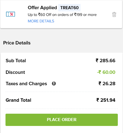Viewport: 123px width, 133px height.
Task: Remove the applied TREAT60 offer with trash icon
Action: 114,14
